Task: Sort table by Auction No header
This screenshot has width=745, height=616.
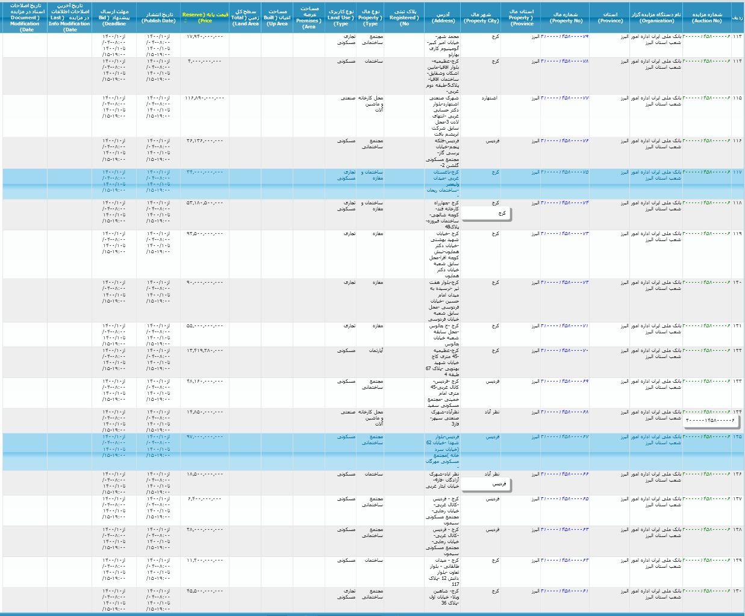Action: tap(706, 17)
